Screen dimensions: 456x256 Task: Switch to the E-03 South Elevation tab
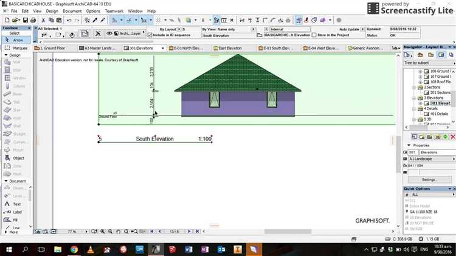point(278,48)
